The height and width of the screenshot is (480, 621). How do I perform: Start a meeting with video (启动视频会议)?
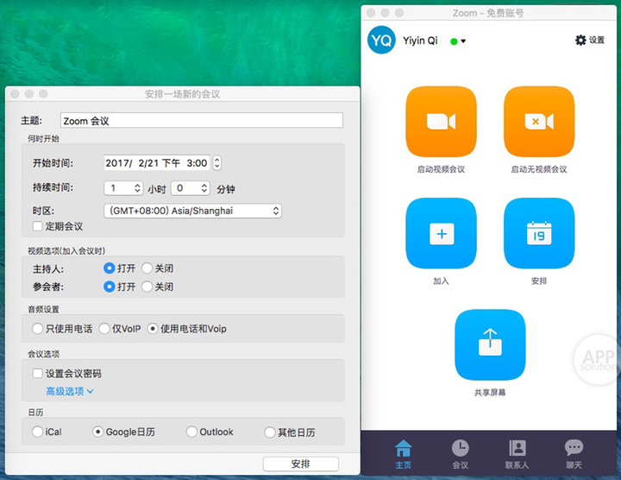click(441, 121)
